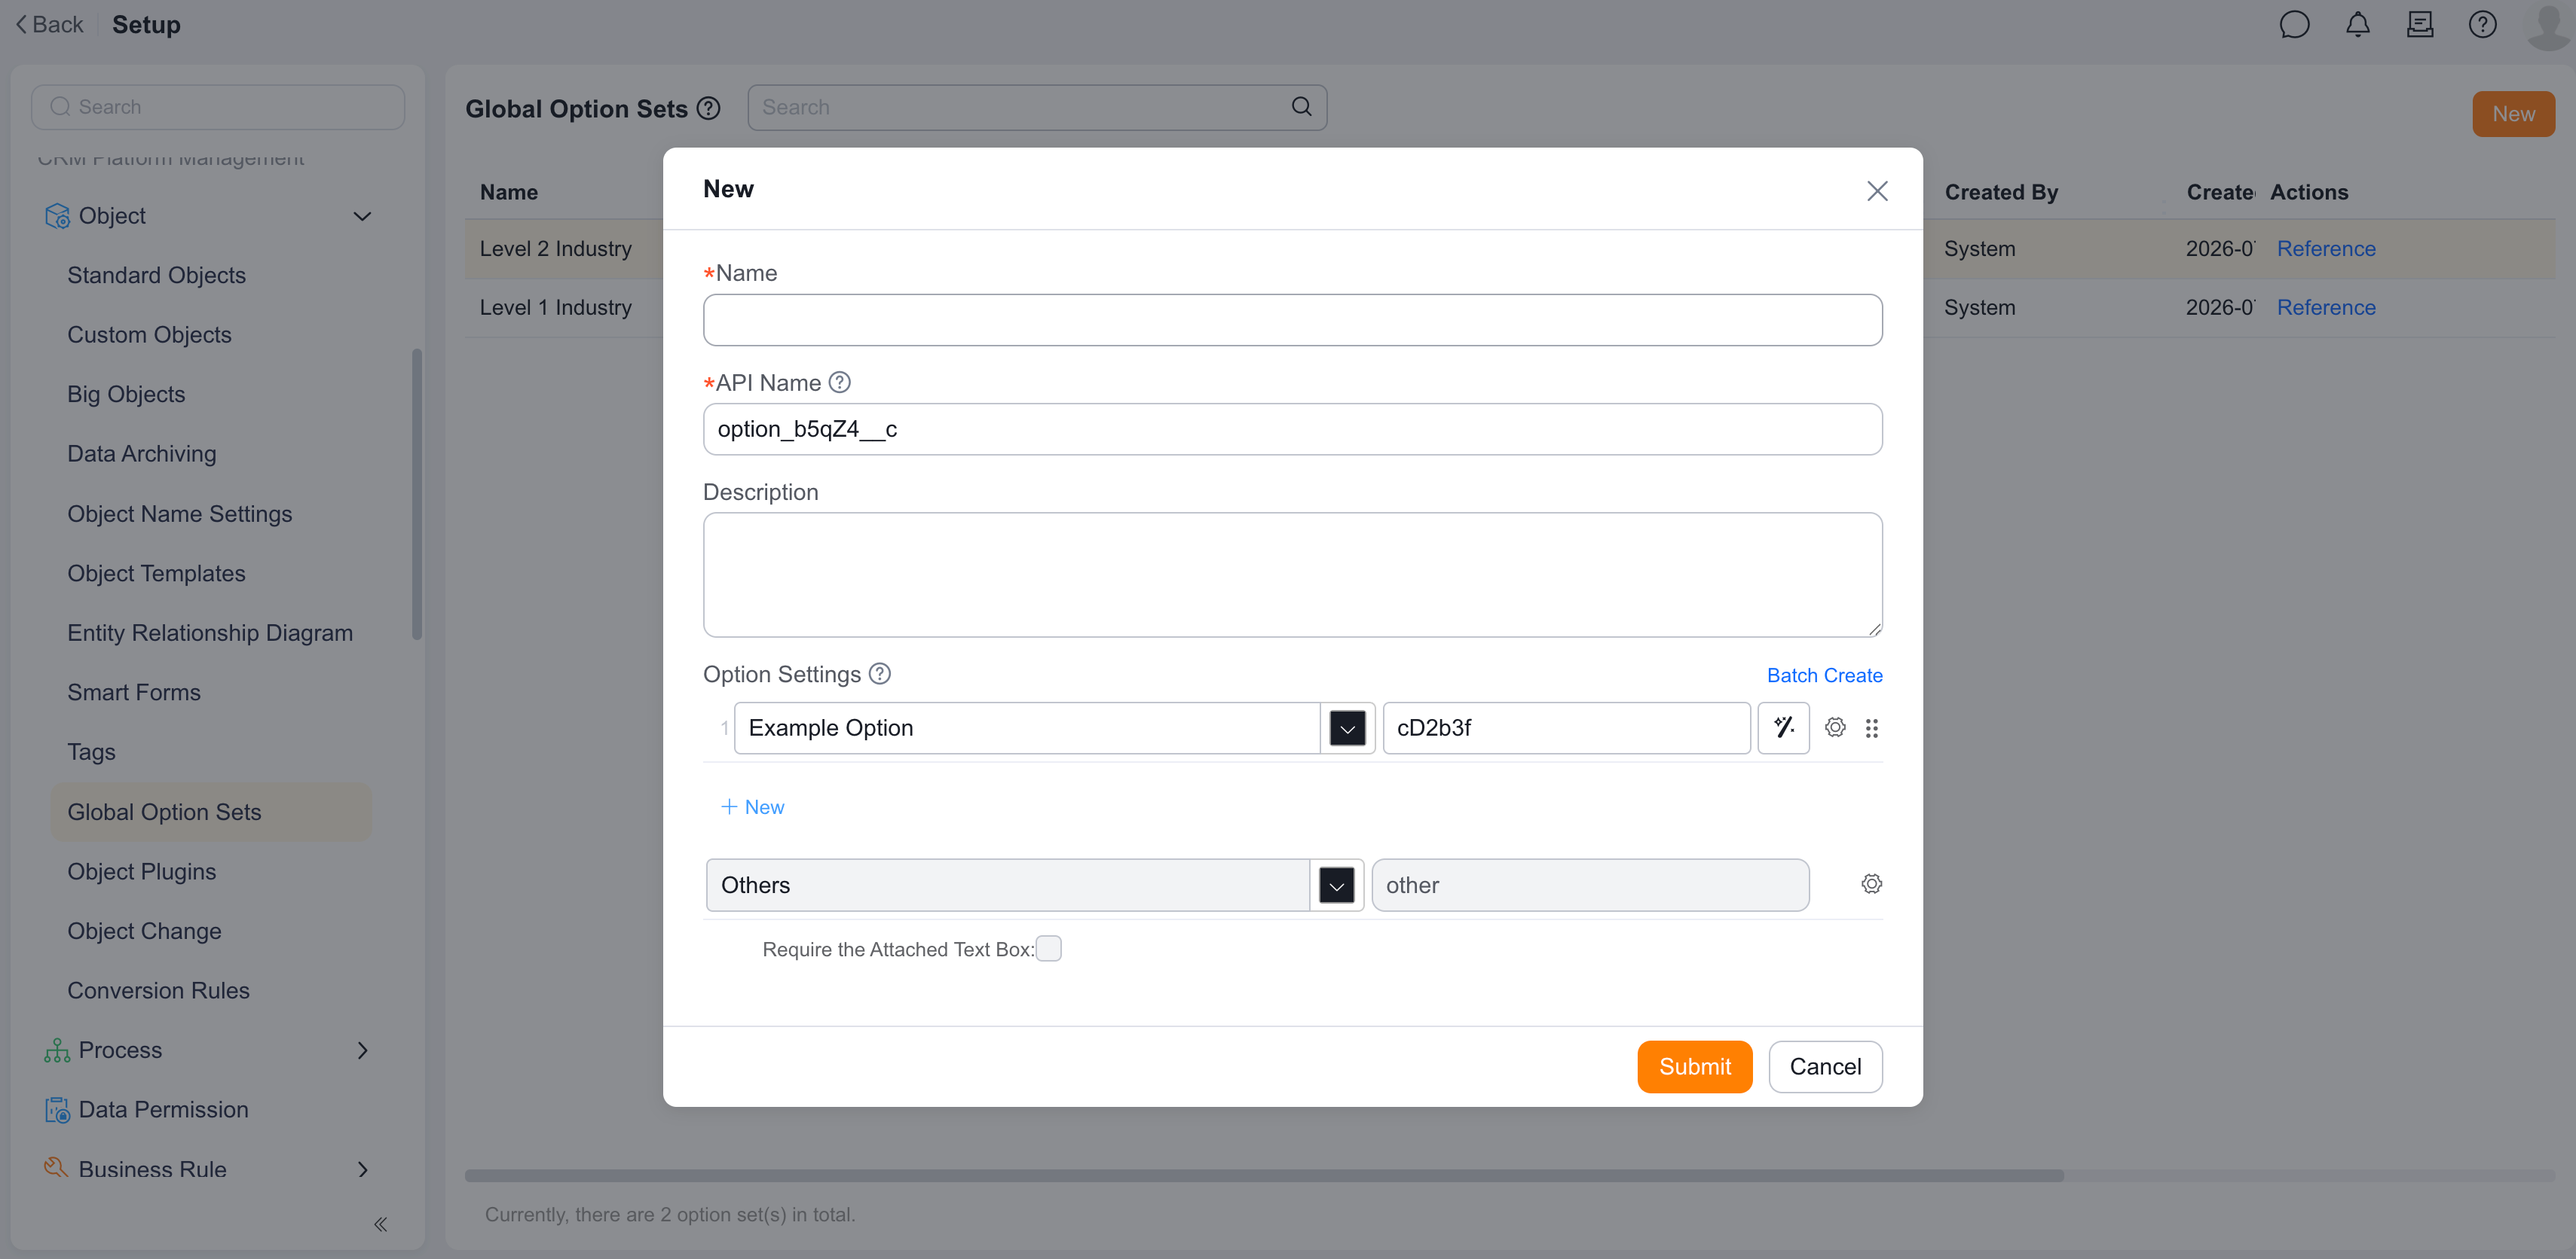Focus the Name input field

pyautogui.click(x=1292, y=320)
